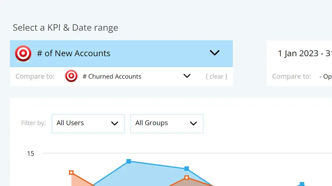The height and width of the screenshot is (186, 332).
Task: Click the Select a KPI & Date range heading
Action: coord(66,28)
